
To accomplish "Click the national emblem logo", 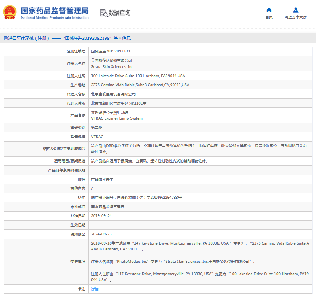I will (x=10, y=12).
